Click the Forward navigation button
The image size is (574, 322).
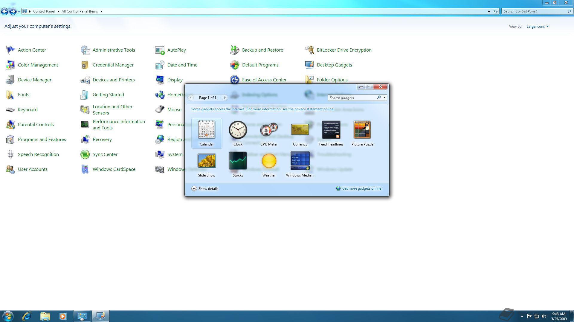(13, 11)
